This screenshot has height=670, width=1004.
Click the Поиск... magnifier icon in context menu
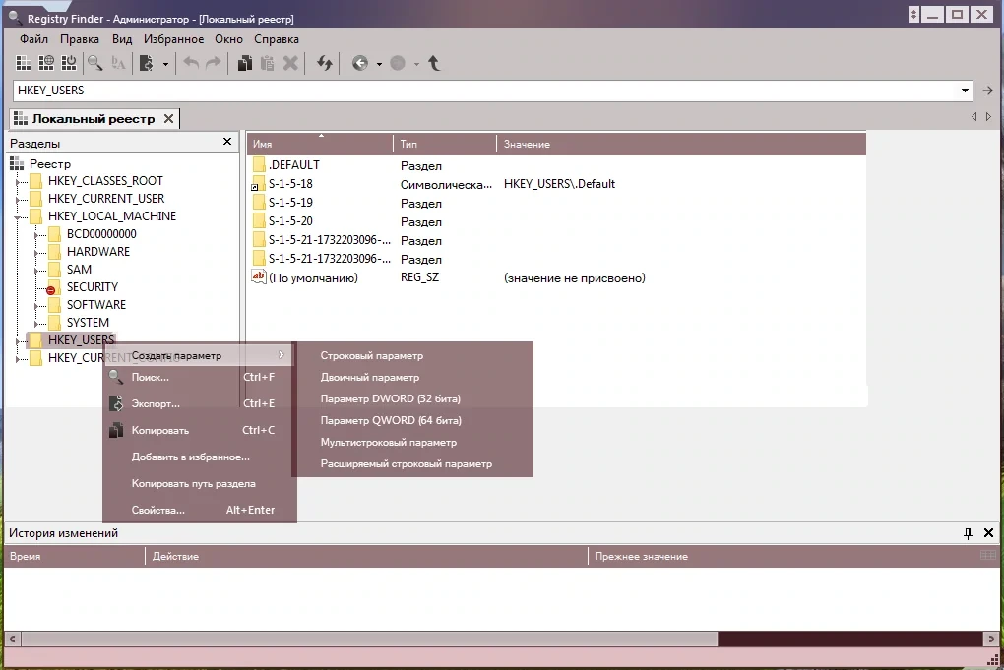pos(116,377)
